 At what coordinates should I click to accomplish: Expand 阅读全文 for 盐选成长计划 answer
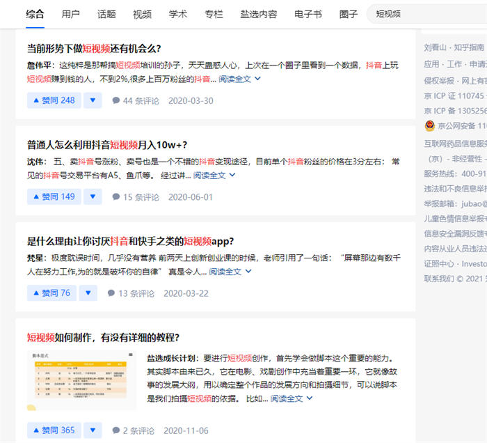coord(291,398)
